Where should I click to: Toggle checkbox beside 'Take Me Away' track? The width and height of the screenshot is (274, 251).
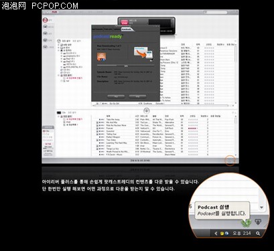pos(97,120)
